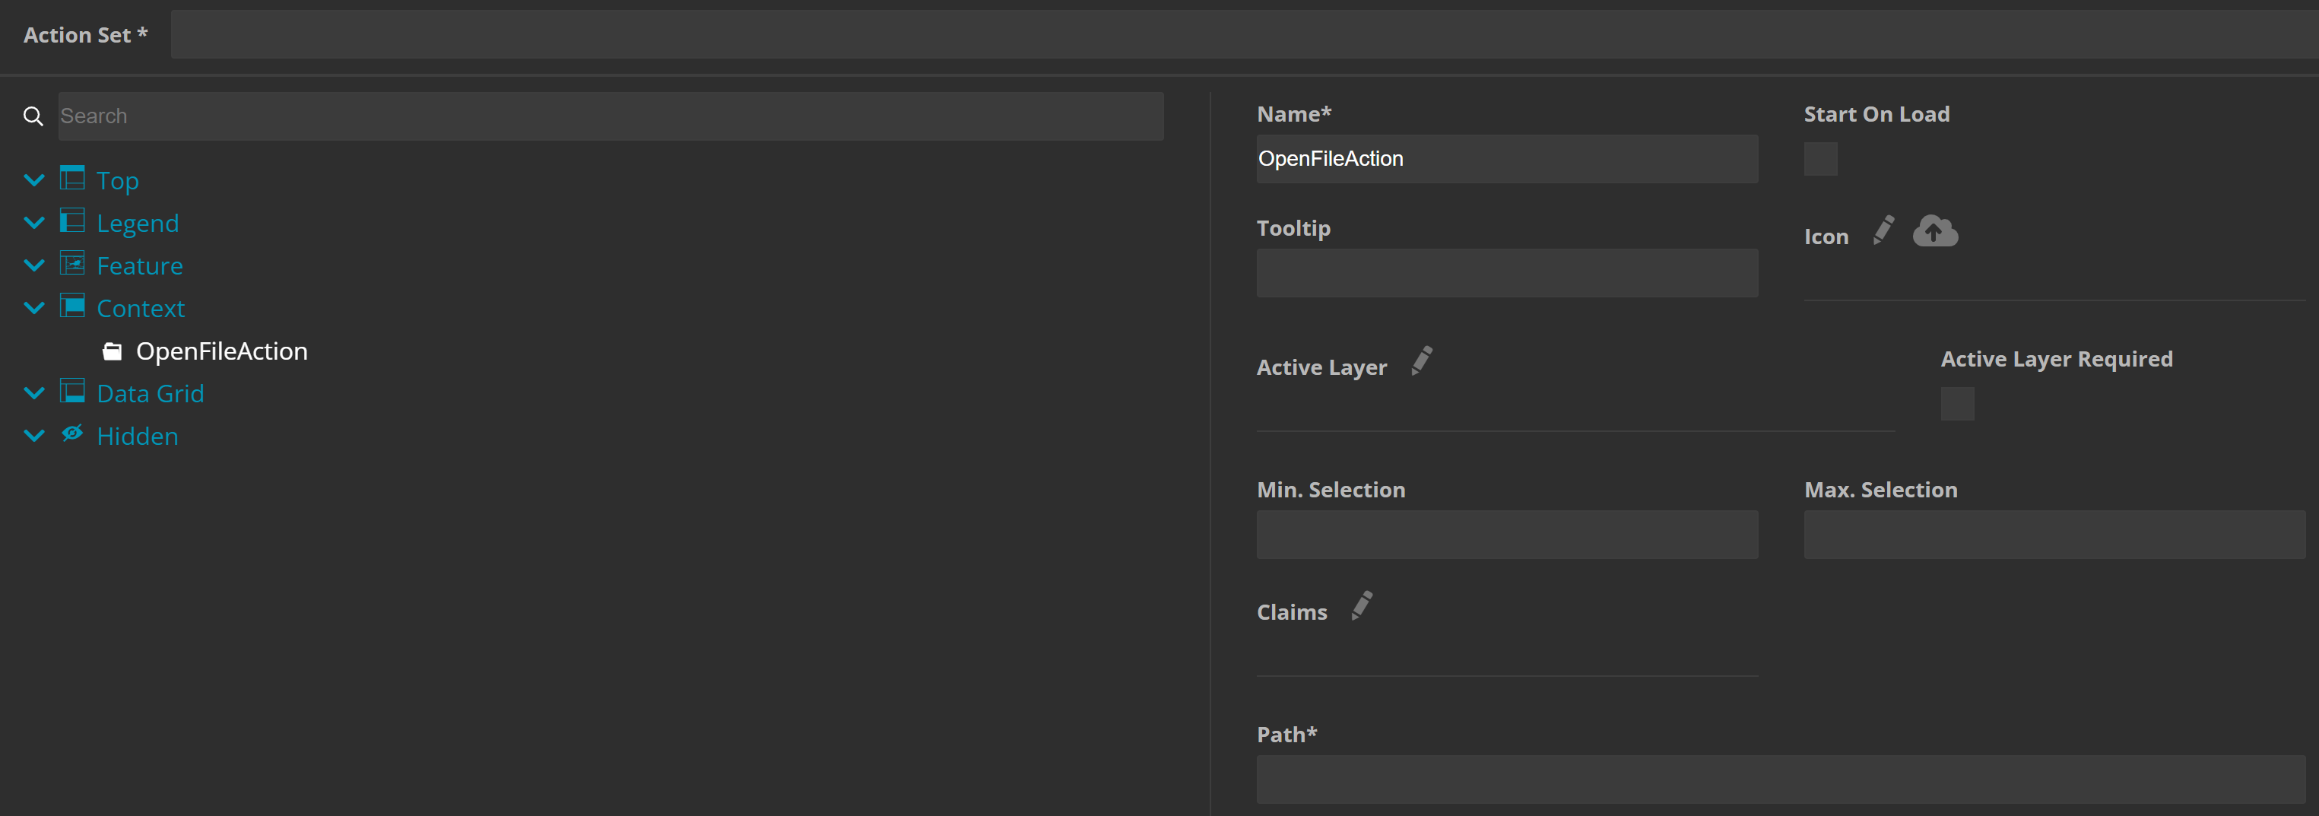This screenshot has height=816, width=2319.
Task: Enable the Start On Load checkbox
Action: coord(1820,160)
